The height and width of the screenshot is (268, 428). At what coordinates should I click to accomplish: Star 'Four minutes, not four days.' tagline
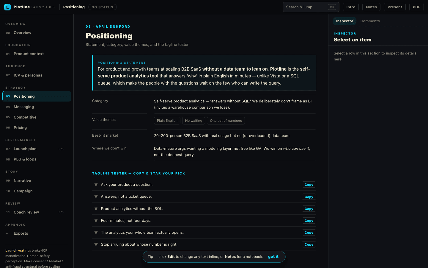(x=96, y=220)
